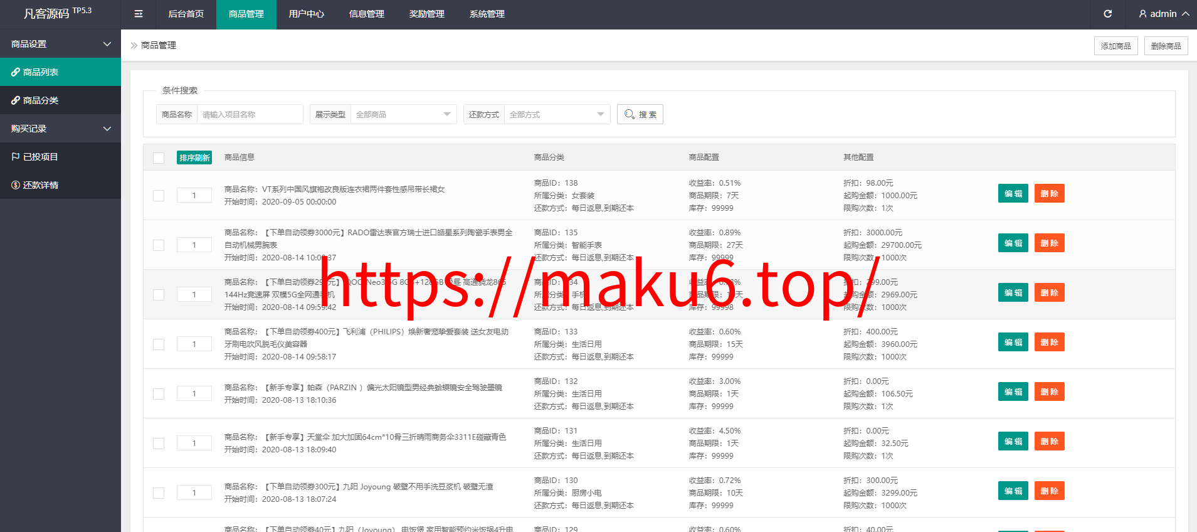The width and height of the screenshot is (1197, 532).
Task: Check the row for product ID 138
Action: pyautogui.click(x=159, y=196)
